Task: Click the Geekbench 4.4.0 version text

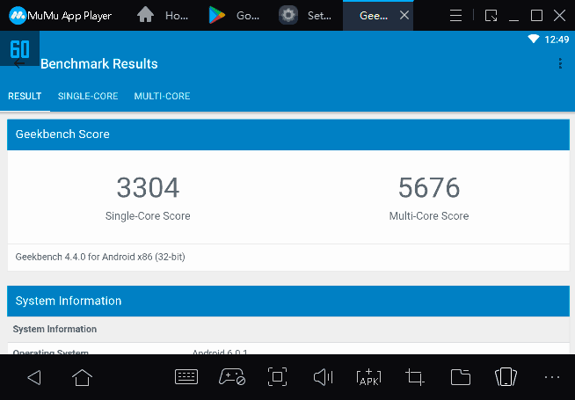Action: (100, 257)
